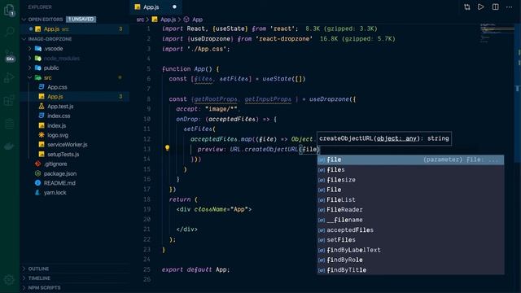
Task: Collapse the Open Editors section
Action: pyautogui.click(x=24, y=20)
